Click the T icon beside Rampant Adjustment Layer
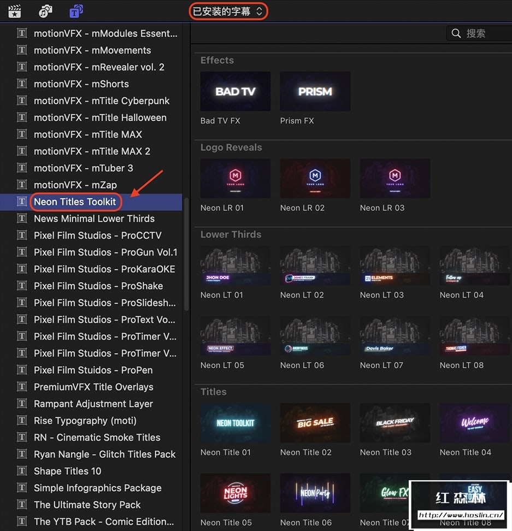The height and width of the screenshot is (531, 512). pyautogui.click(x=22, y=404)
